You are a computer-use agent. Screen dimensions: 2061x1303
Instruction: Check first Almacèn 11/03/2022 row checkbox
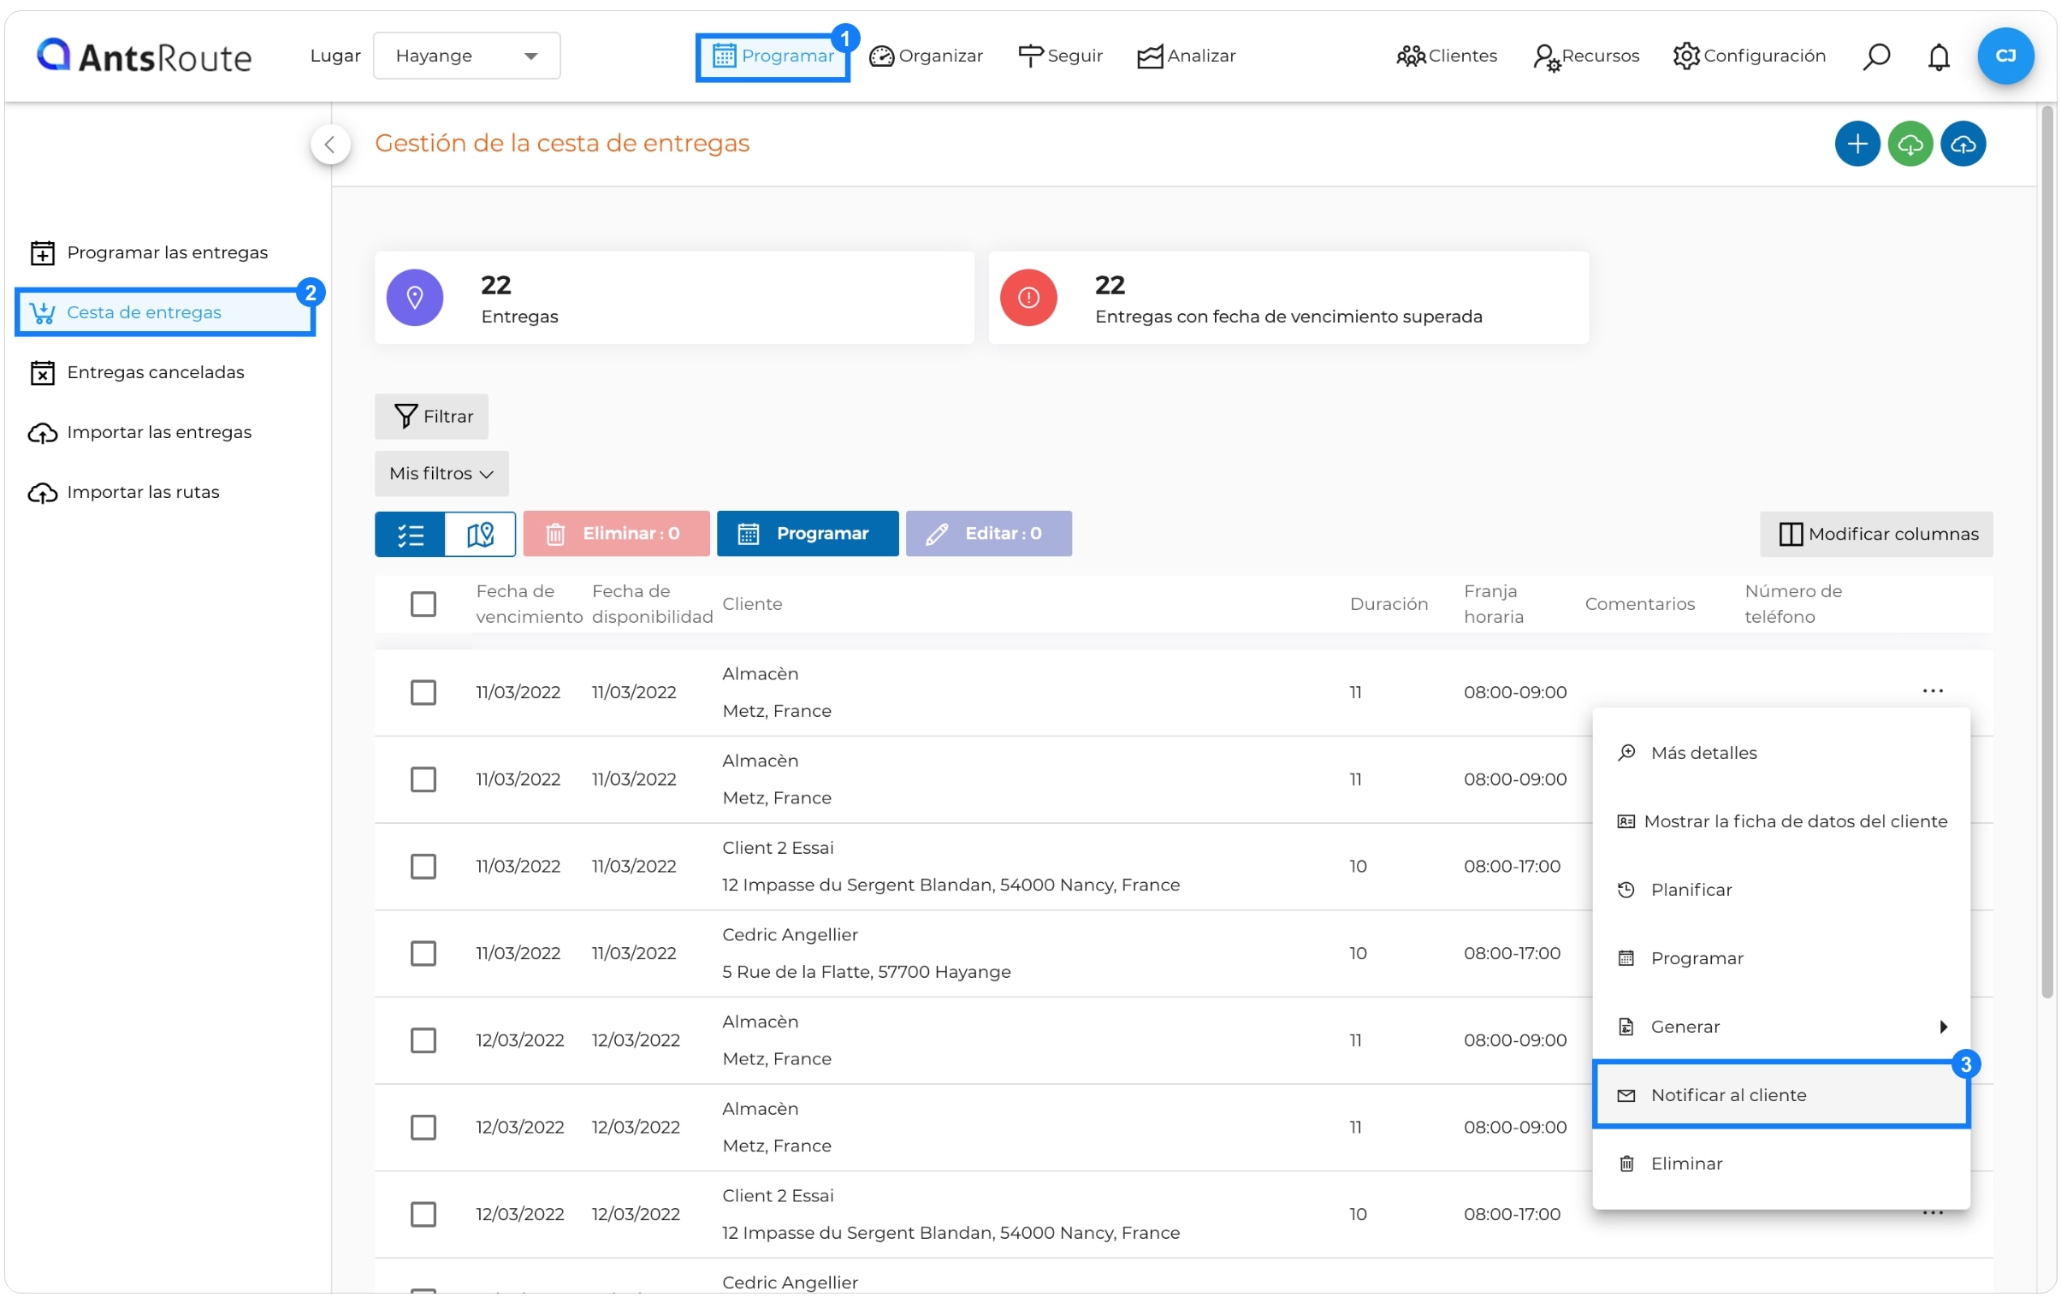pos(423,693)
